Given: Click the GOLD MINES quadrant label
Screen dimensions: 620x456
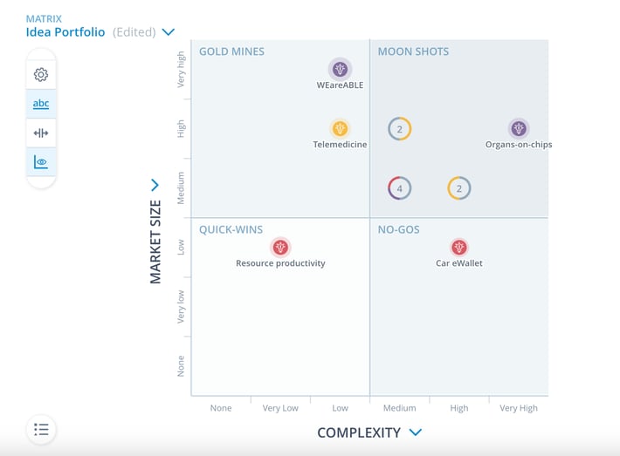Looking at the screenshot, I should tap(231, 51).
